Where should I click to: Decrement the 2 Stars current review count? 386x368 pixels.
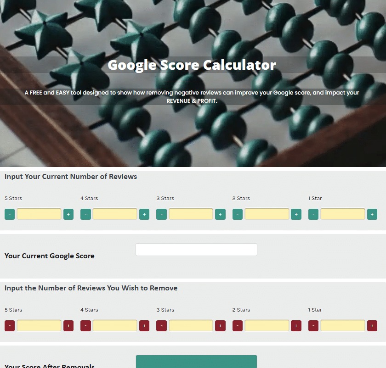(237, 214)
